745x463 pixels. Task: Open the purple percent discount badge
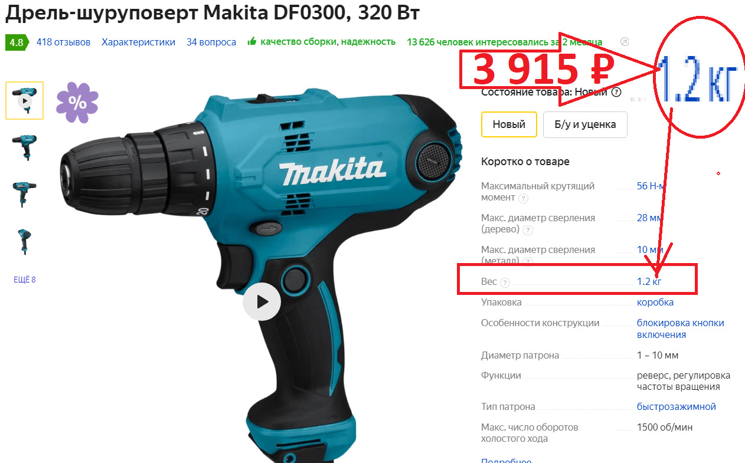77,103
